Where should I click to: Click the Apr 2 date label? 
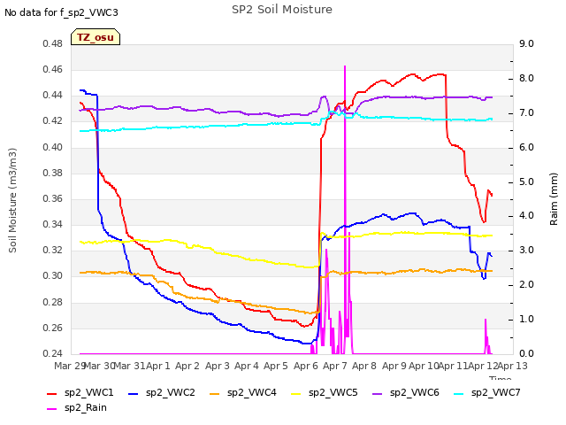[187, 366]
